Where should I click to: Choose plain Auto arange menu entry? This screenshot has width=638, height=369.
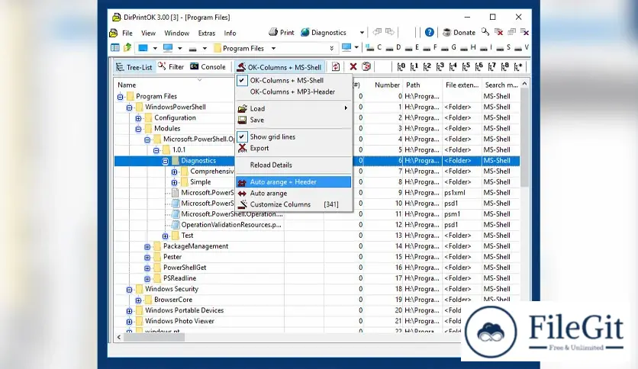click(293, 193)
